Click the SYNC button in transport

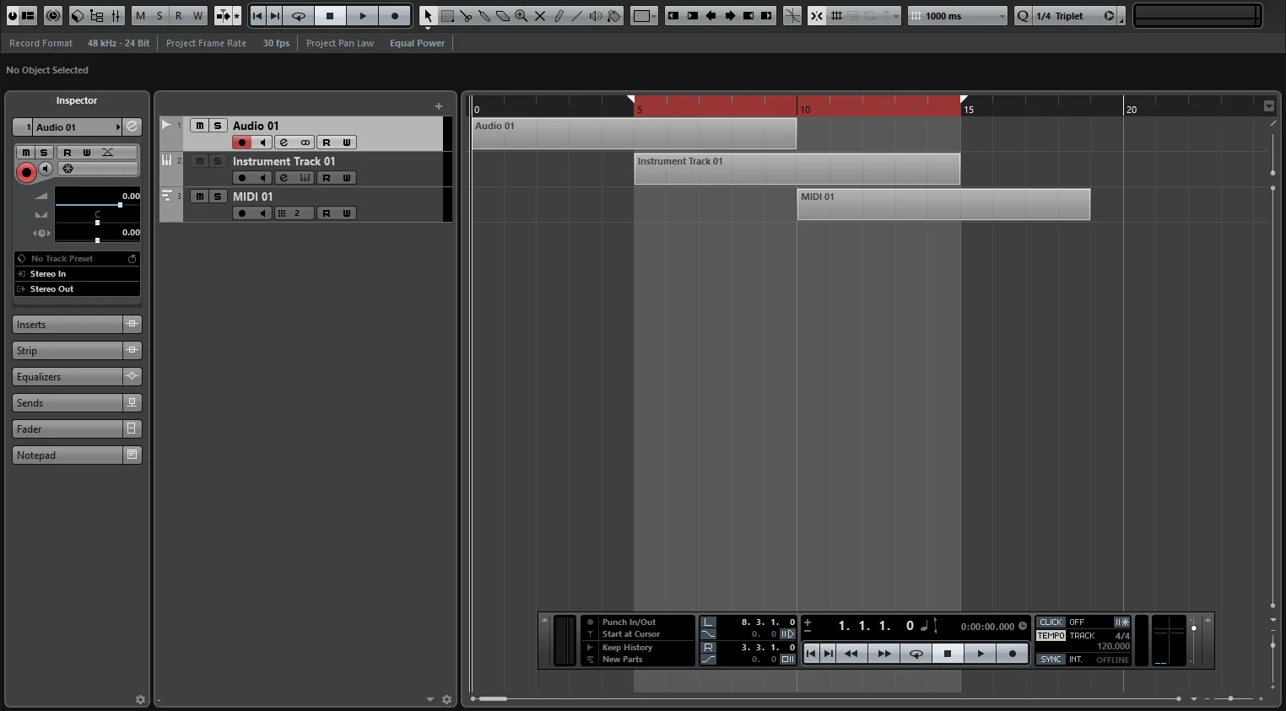[x=1051, y=660]
